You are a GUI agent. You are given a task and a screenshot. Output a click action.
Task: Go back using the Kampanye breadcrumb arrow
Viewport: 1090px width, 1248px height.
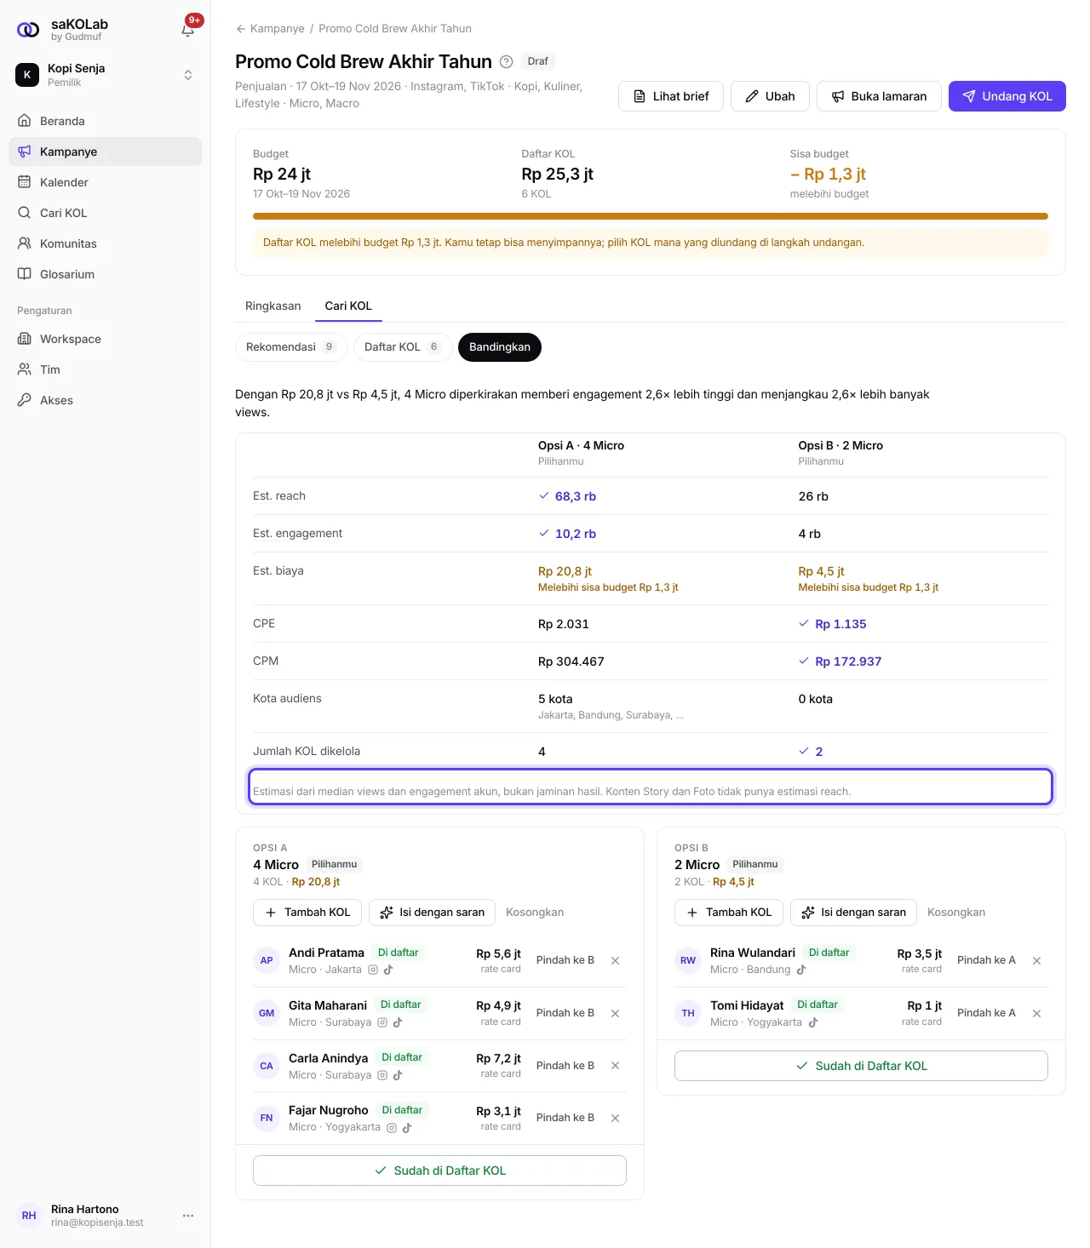(241, 29)
